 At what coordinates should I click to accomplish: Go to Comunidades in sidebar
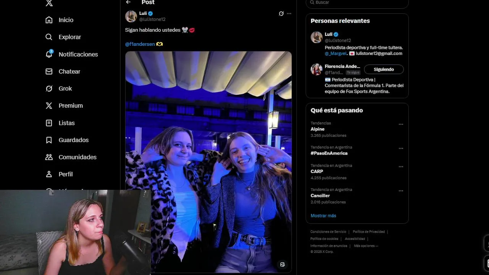[x=71, y=157]
